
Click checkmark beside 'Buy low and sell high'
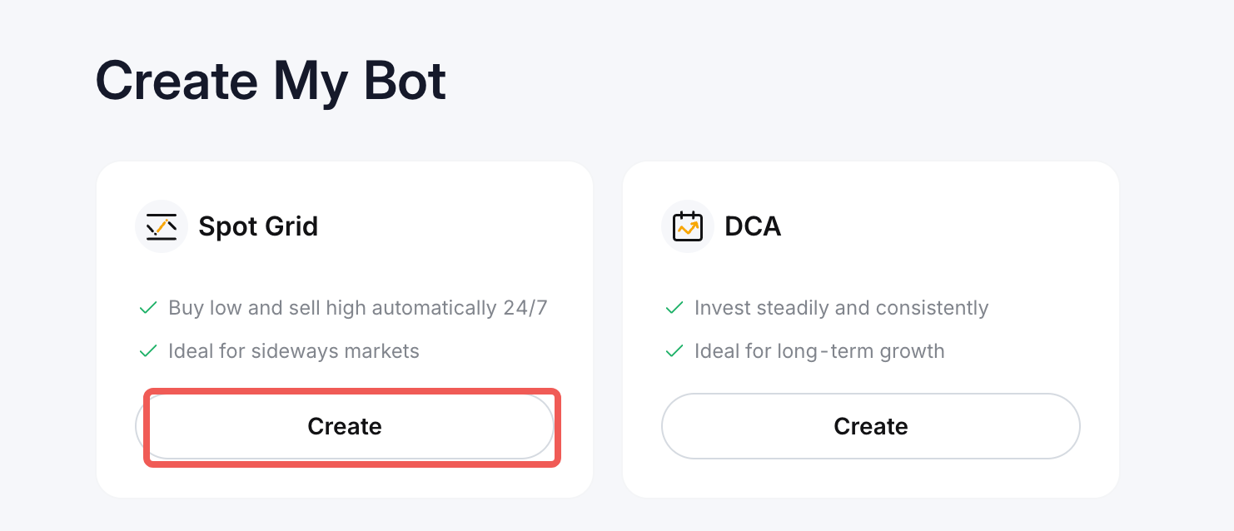tap(148, 309)
